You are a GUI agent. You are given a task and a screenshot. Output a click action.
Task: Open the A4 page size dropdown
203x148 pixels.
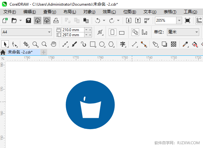point(27,32)
